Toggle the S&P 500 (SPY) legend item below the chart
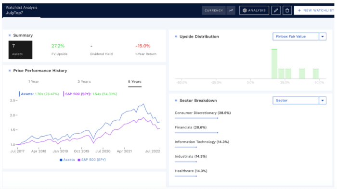Viewport: 337px width, 189px height. coord(91,160)
